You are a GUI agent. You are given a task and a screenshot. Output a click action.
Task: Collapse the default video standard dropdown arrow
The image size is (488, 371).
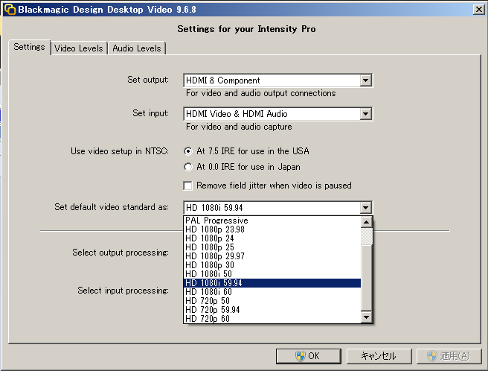[366, 208]
